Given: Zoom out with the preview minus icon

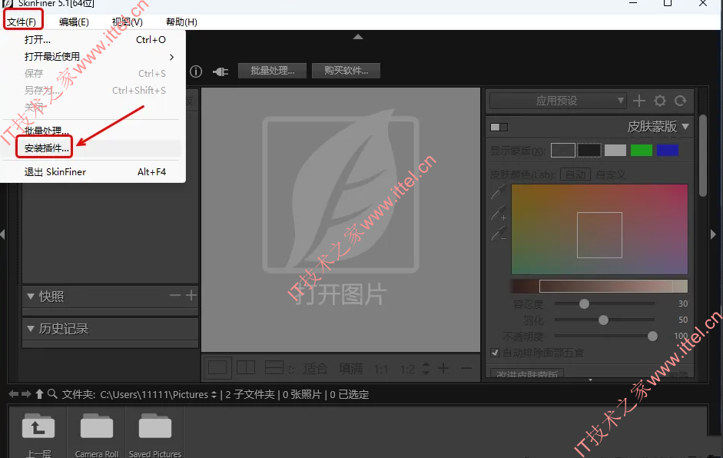Looking at the screenshot, I should pyautogui.click(x=466, y=368).
